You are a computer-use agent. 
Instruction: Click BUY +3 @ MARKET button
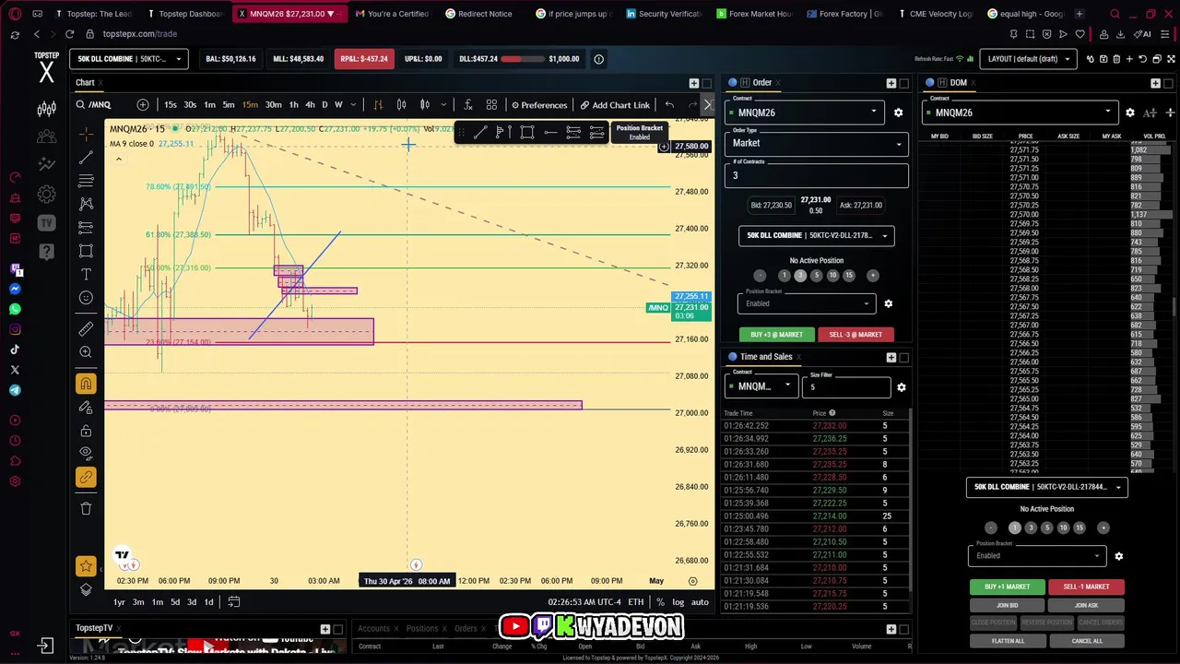(776, 335)
